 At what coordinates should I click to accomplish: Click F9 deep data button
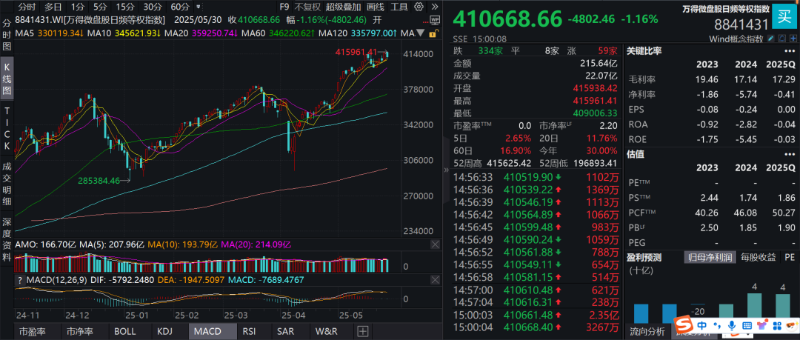point(284,7)
